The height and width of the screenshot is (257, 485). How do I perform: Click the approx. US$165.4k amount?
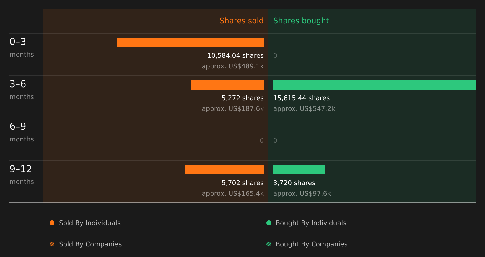[233, 193]
